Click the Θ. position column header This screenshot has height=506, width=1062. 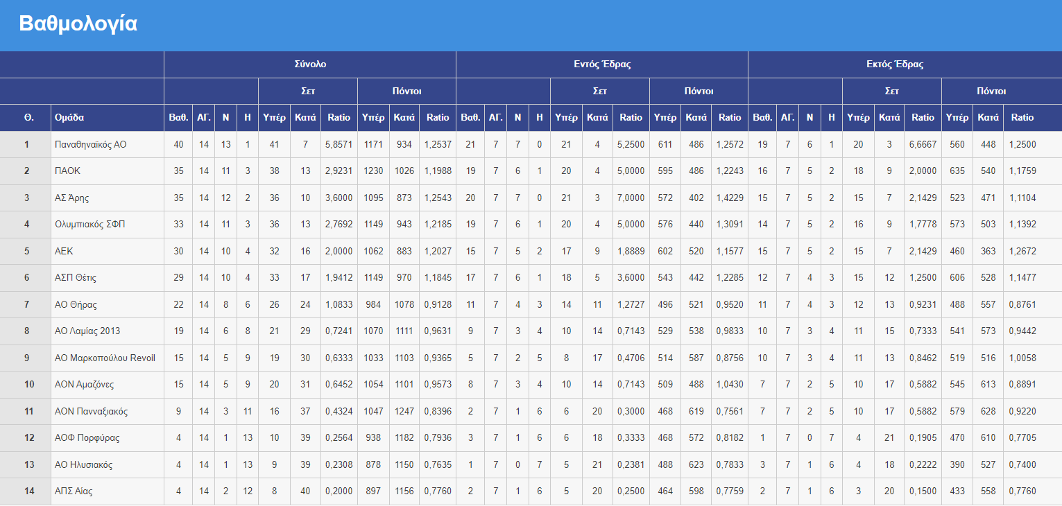pos(28,118)
